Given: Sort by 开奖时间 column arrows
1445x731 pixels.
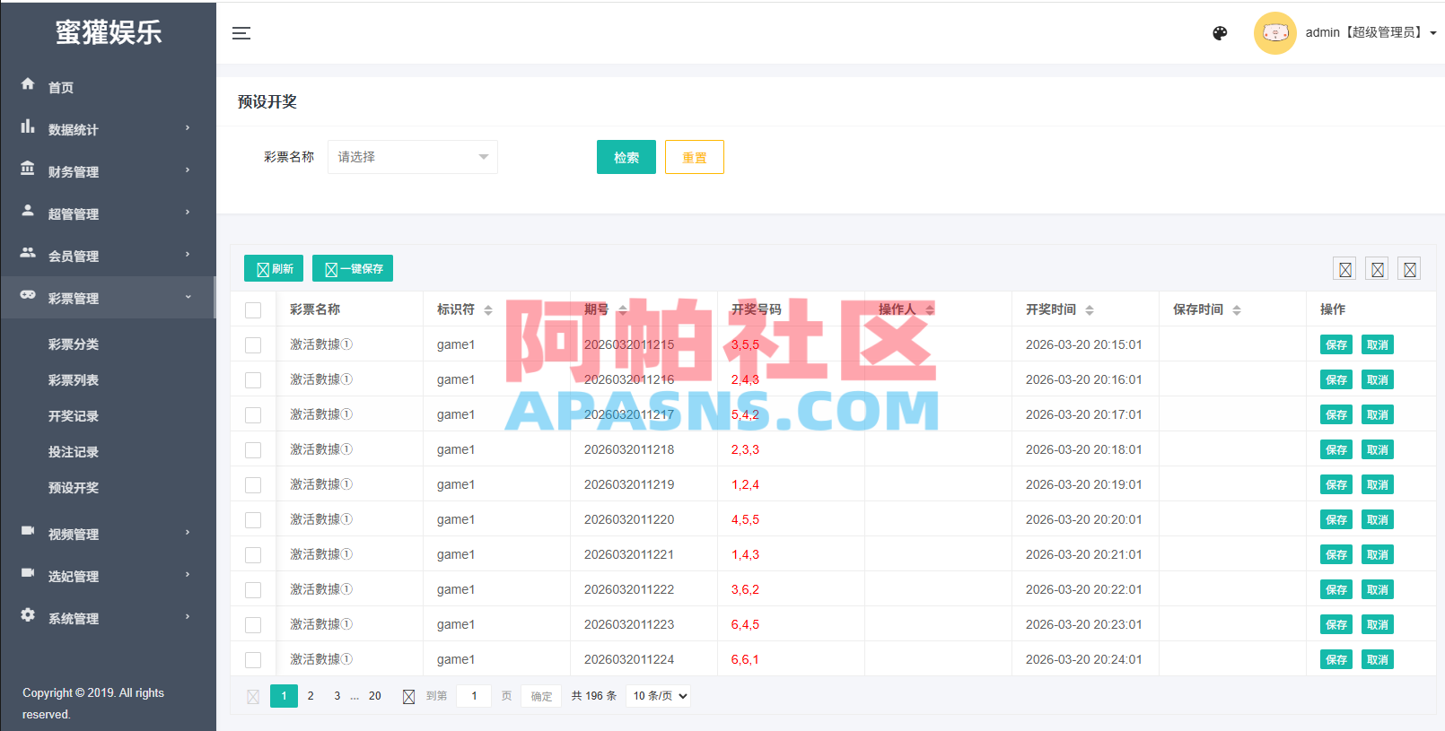Looking at the screenshot, I should (1090, 310).
